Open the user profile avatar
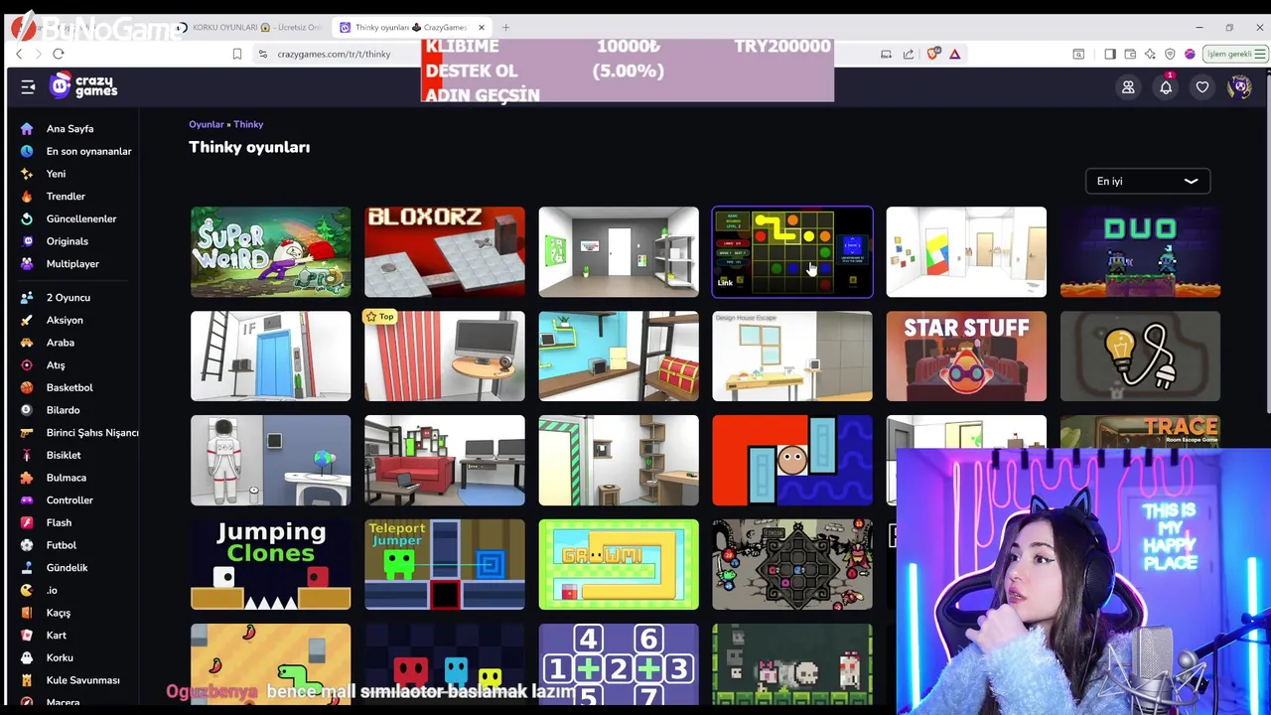Screen dimensions: 1271x715 click(x=1239, y=87)
